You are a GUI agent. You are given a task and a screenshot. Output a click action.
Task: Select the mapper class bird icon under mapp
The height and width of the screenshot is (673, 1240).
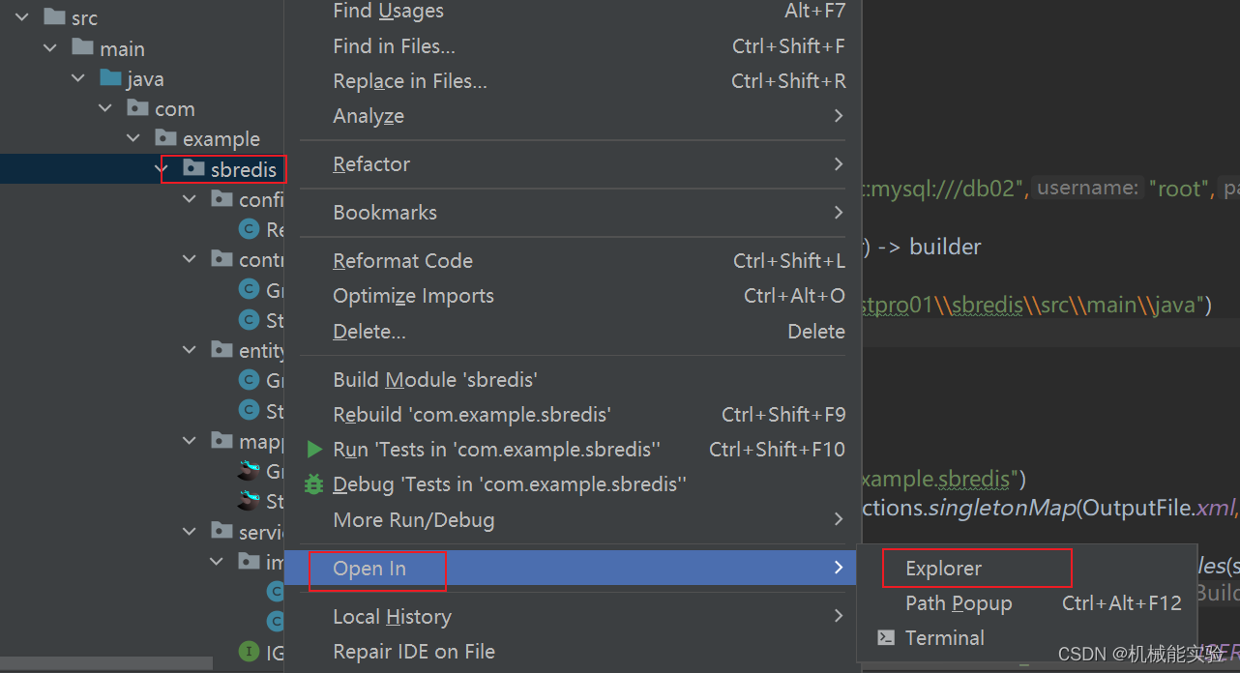[x=248, y=471]
